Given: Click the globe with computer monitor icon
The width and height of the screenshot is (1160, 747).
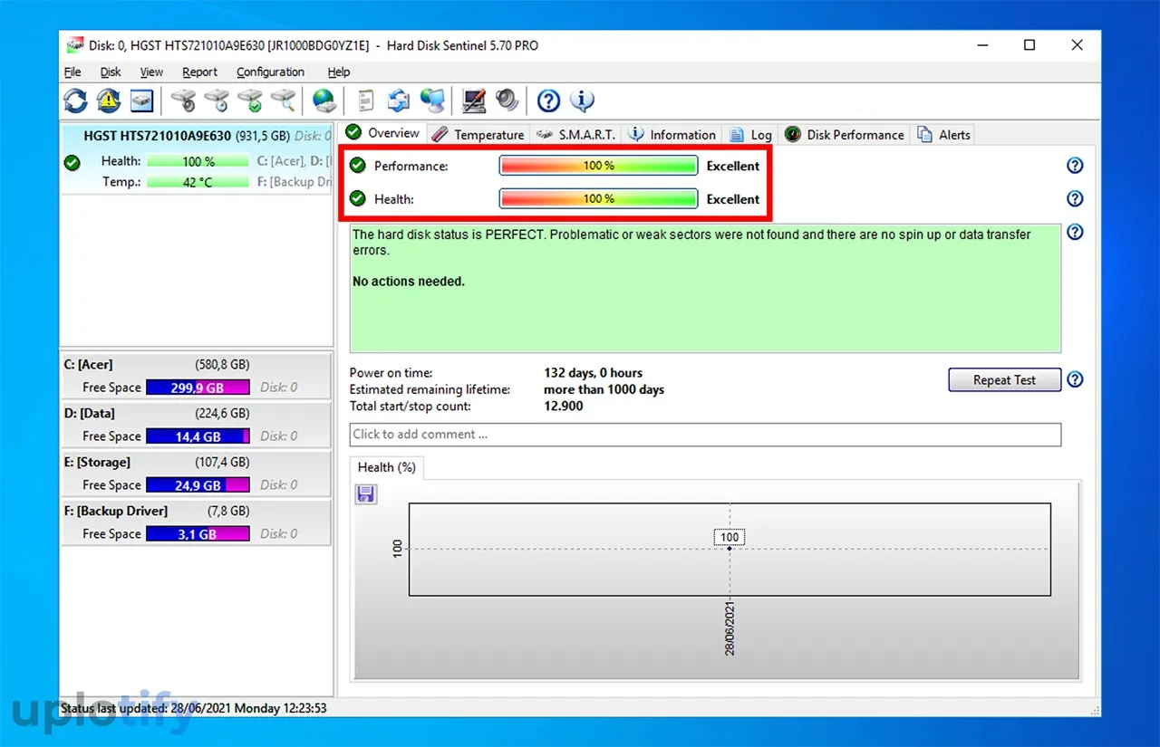Looking at the screenshot, I should 432,101.
